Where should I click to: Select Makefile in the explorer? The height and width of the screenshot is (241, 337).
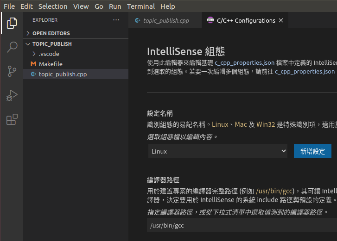(x=76, y=64)
